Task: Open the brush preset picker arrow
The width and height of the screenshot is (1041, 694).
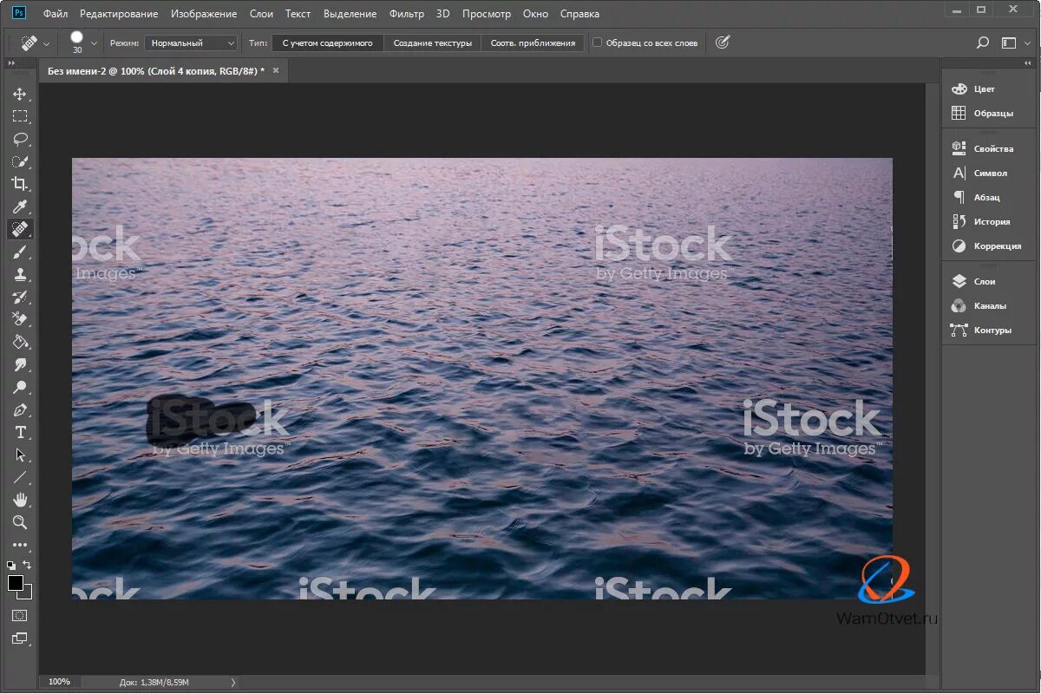Action: (x=94, y=43)
